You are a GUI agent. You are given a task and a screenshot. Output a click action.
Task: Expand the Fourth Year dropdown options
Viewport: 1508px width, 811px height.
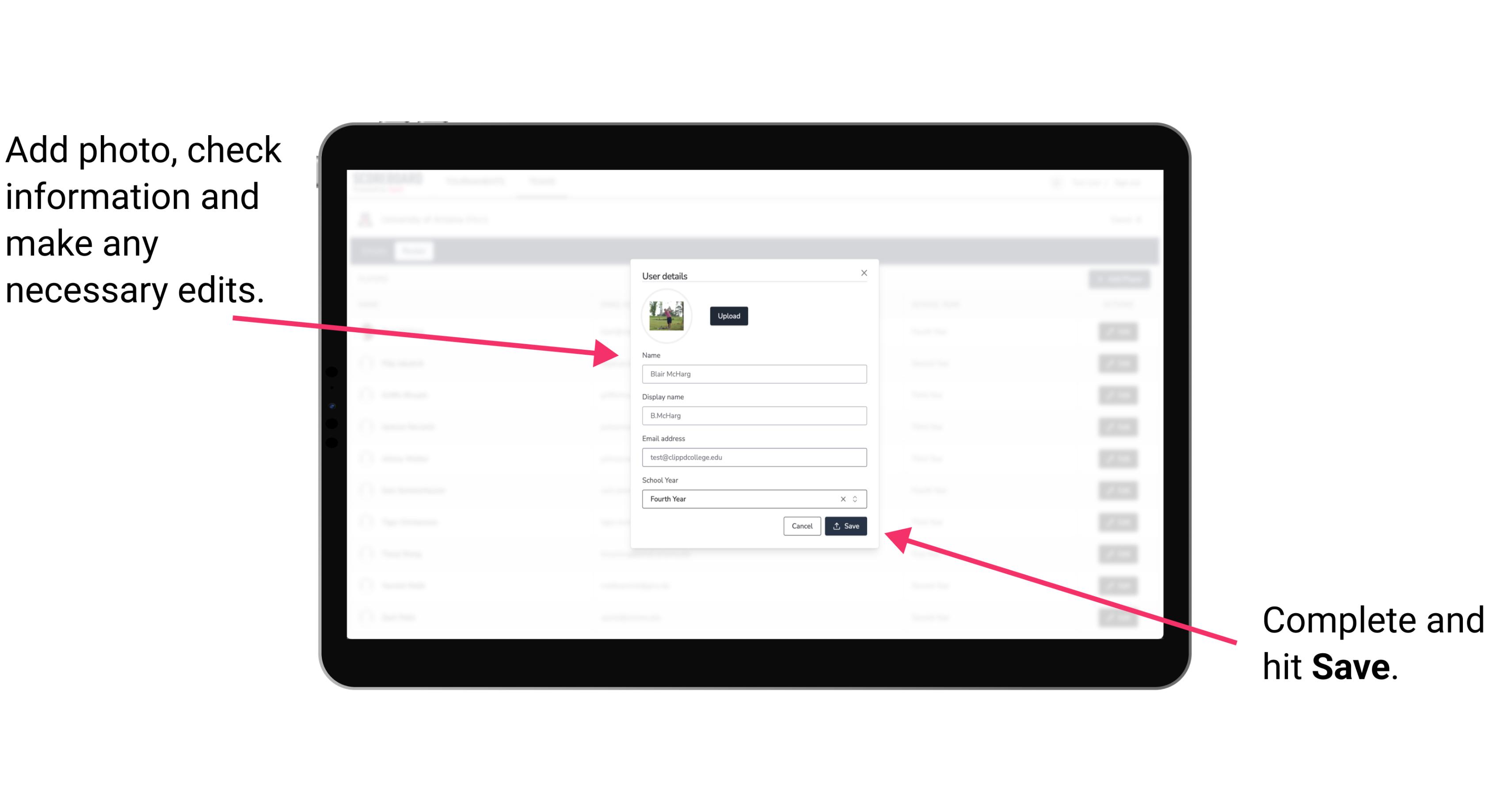pos(857,498)
